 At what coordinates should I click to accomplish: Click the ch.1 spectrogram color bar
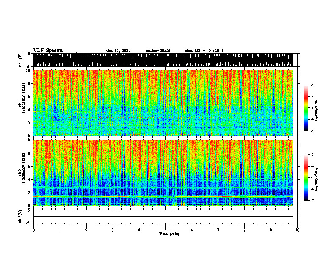tap(306, 108)
